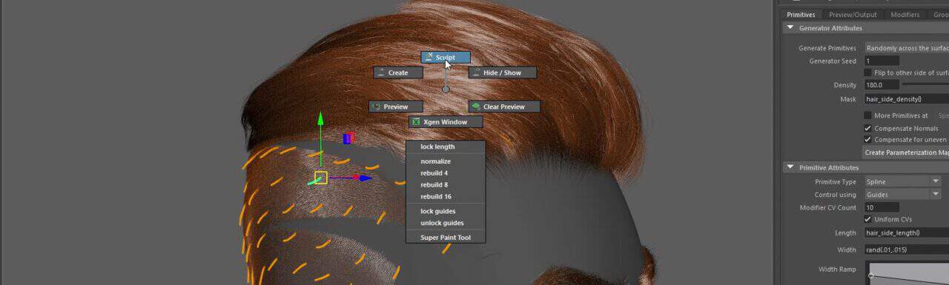Toggle Compensate Normals checkbox
949x285 pixels.
pos(868,128)
